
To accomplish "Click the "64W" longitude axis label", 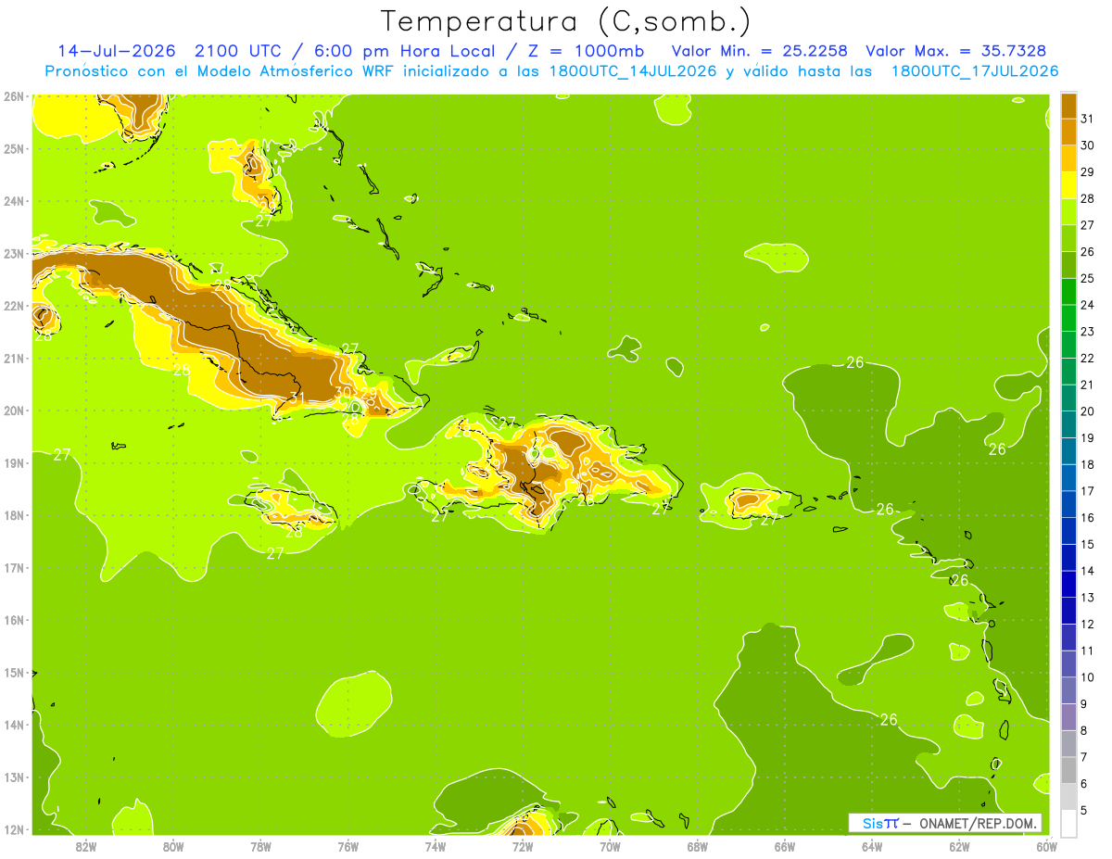I will pyautogui.click(x=872, y=846).
